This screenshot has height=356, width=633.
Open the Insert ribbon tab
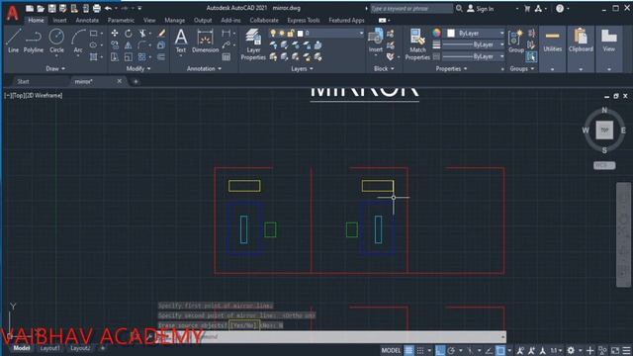coord(59,20)
